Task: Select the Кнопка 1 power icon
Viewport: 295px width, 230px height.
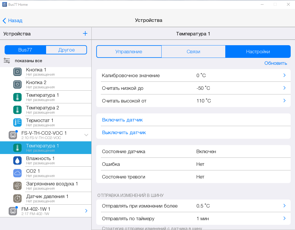Action: point(17,72)
